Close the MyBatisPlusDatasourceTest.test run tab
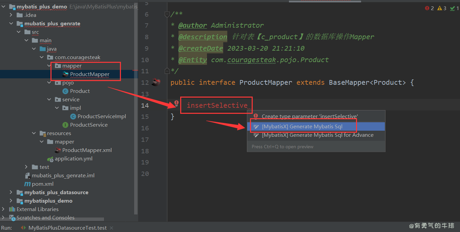 (111, 228)
